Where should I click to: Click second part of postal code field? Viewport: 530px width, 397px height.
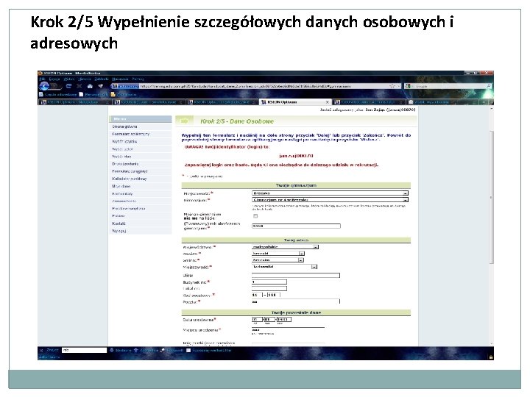tap(273, 295)
